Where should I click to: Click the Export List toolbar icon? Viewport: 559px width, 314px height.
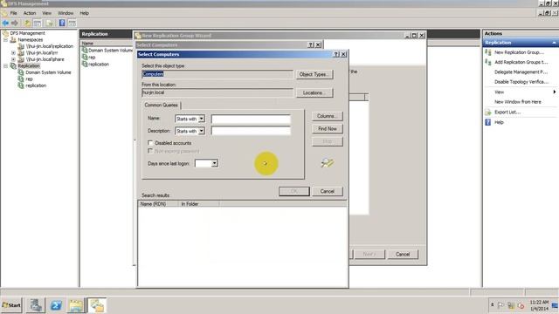[50, 24]
